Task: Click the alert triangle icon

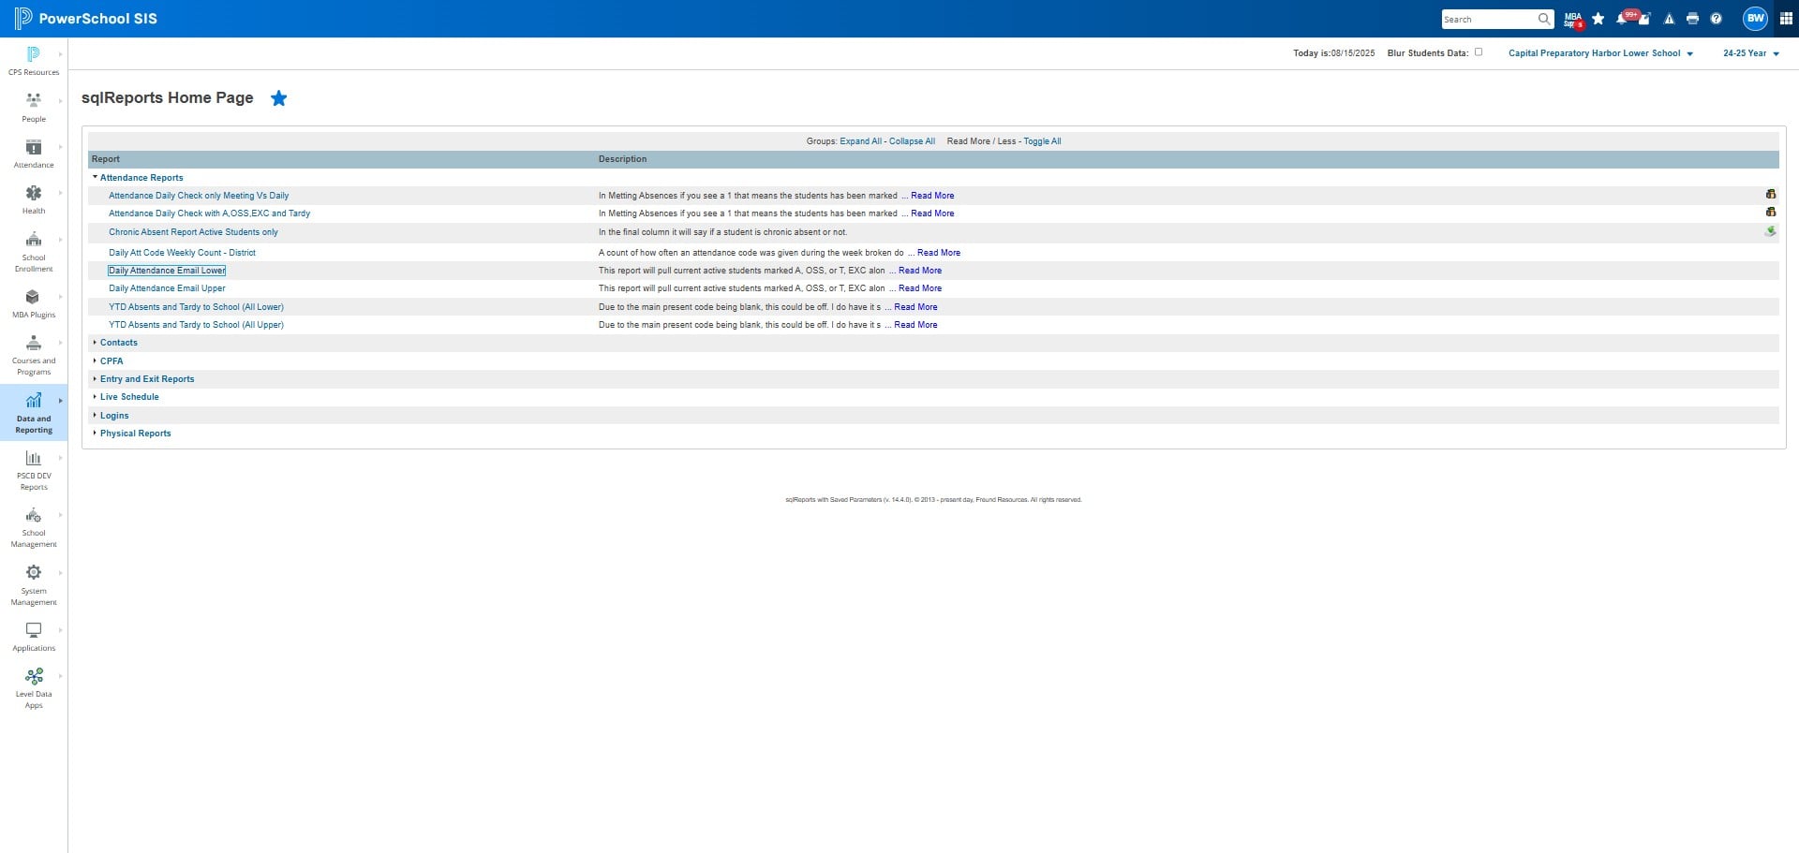Action: 1669,19
